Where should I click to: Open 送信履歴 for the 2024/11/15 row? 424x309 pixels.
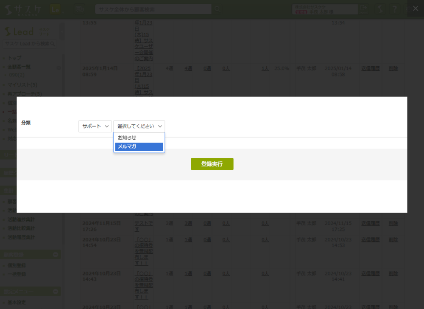point(370,223)
